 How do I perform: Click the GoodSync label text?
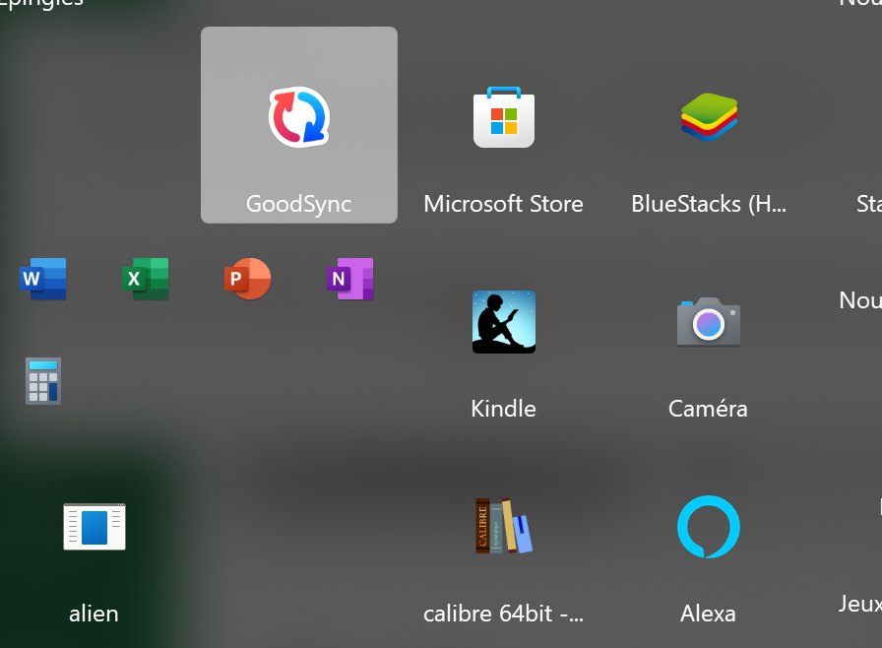[298, 204]
